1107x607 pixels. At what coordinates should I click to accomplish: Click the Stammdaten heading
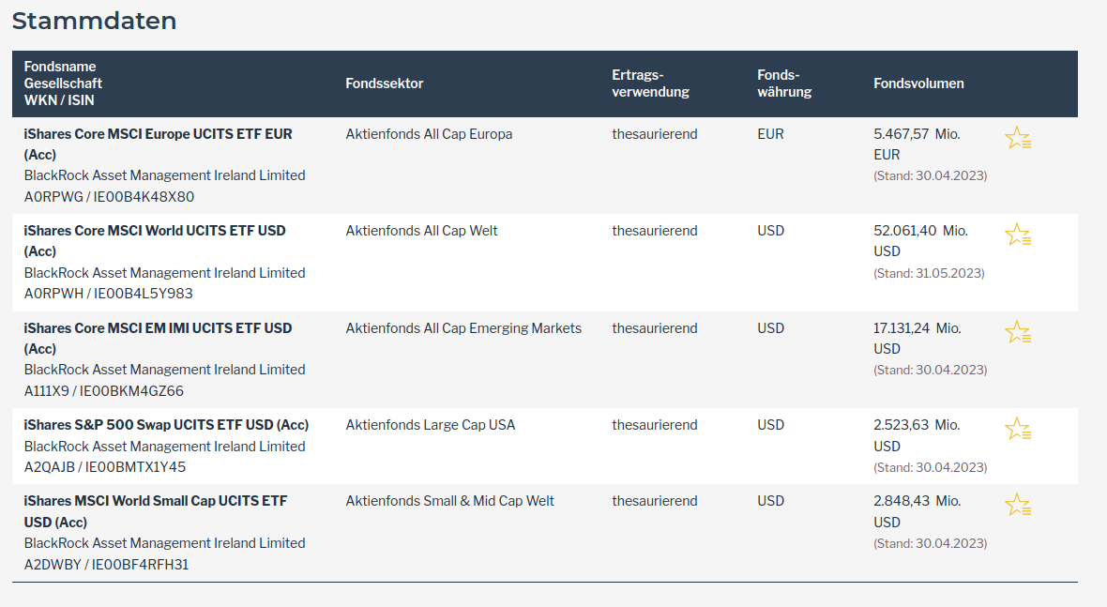coord(94,21)
